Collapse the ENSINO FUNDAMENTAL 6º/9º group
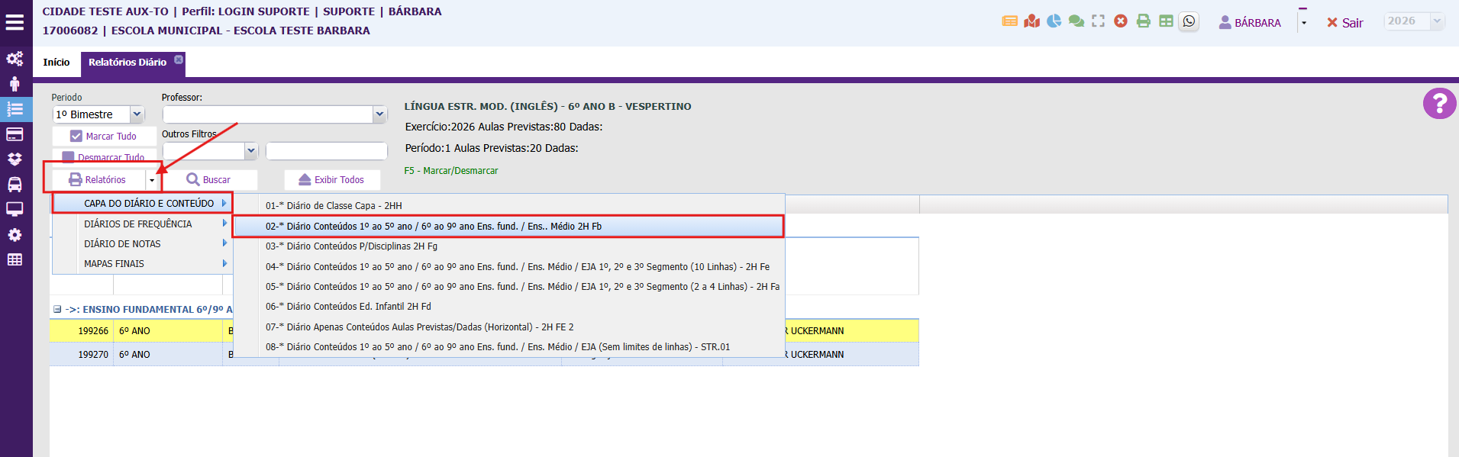This screenshot has width=1459, height=457. click(57, 310)
